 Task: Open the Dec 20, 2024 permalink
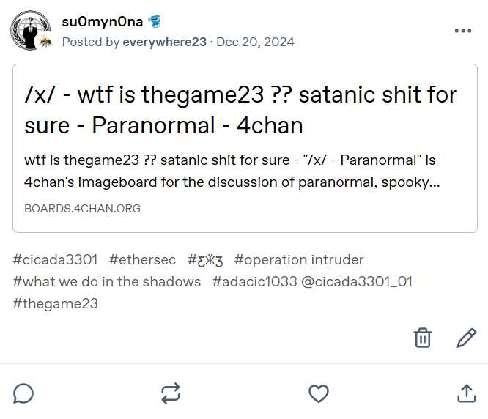(x=255, y=42)
